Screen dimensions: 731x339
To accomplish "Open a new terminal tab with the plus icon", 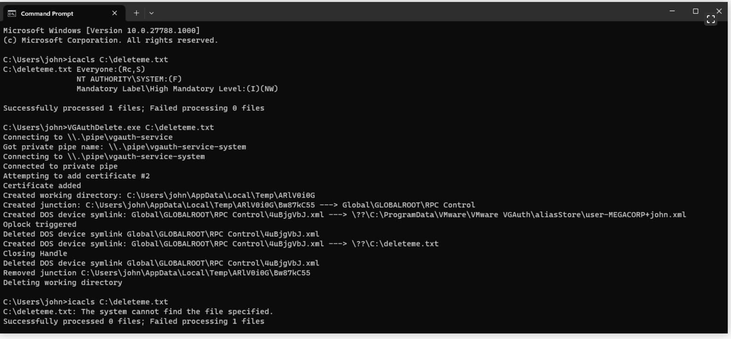I will coord(136,13).
